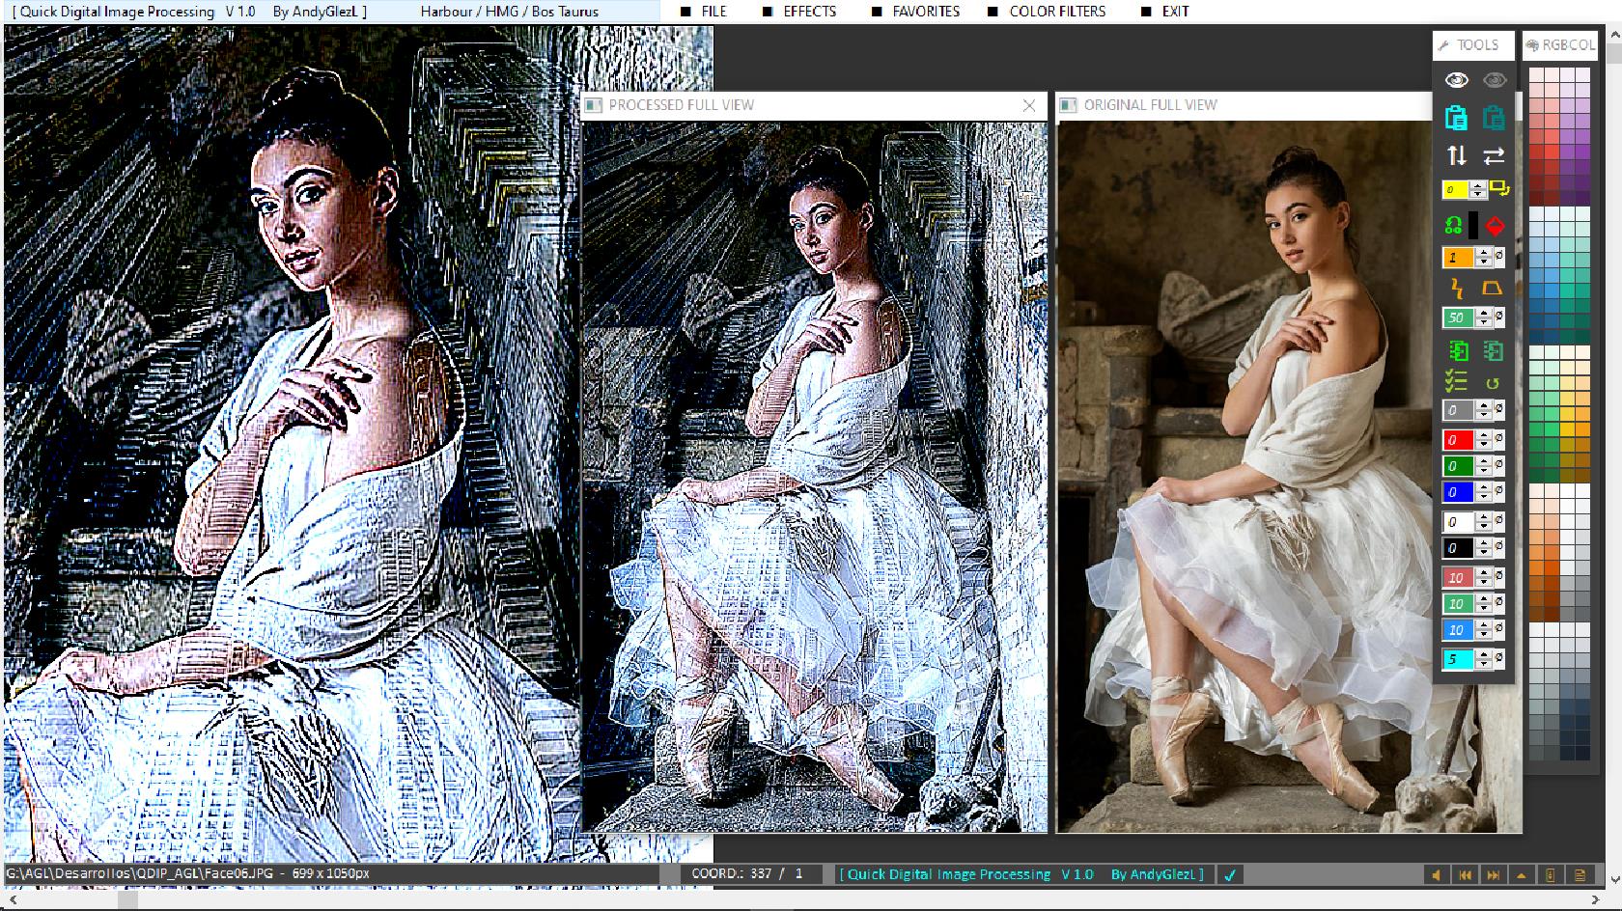Click the orange up-arrow button in status bar

[1522, 875]
